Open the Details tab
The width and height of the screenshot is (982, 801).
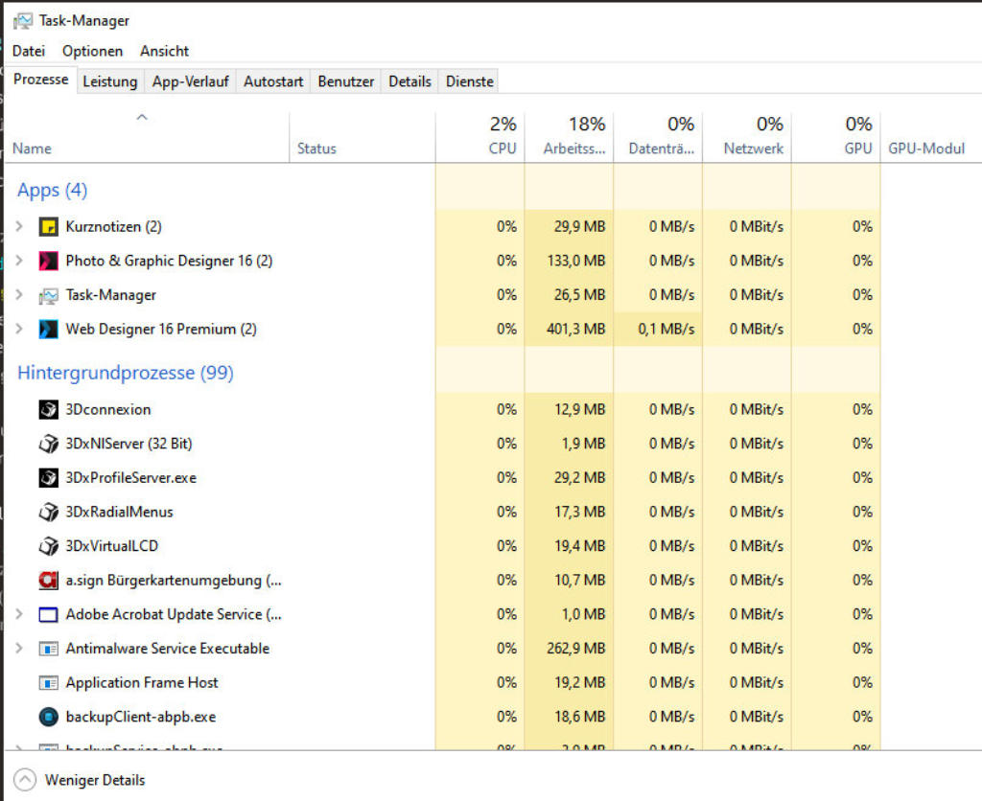tap(410, 81)
